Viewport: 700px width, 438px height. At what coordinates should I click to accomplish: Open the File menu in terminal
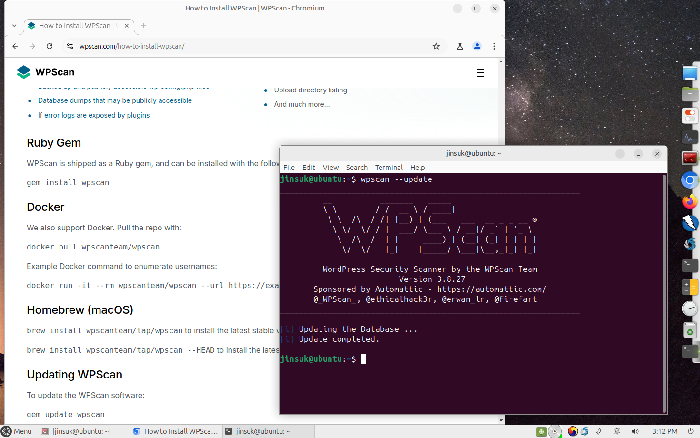click(x=289, y=168)
